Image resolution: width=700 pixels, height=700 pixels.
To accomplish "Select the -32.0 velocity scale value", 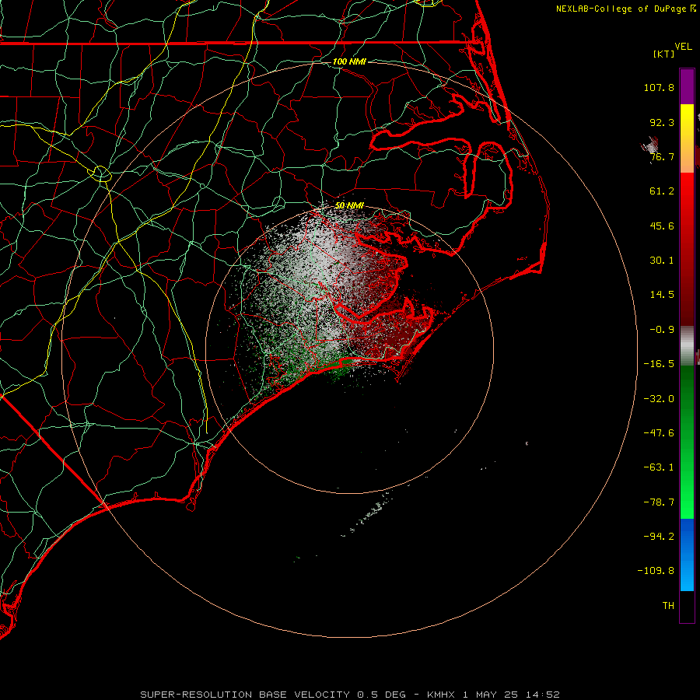I will tap(659, 399).
